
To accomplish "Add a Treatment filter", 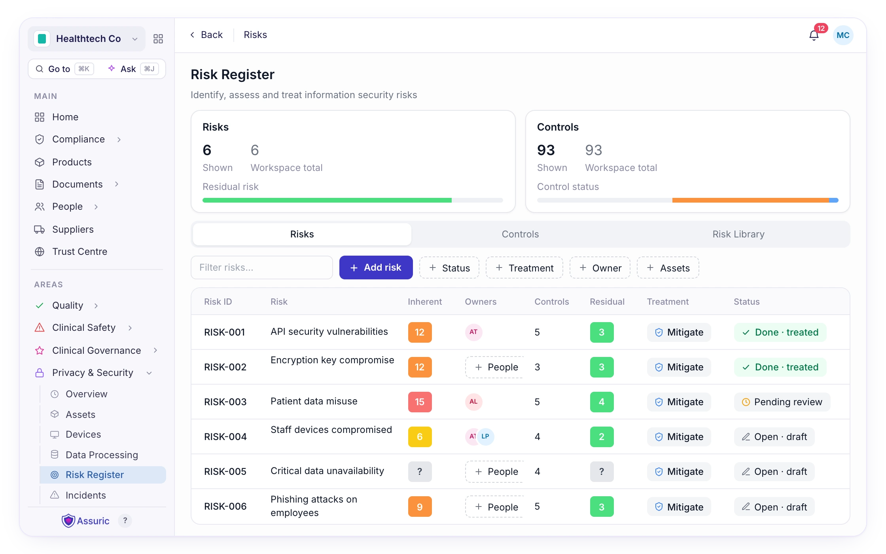I will coord(524,268).
